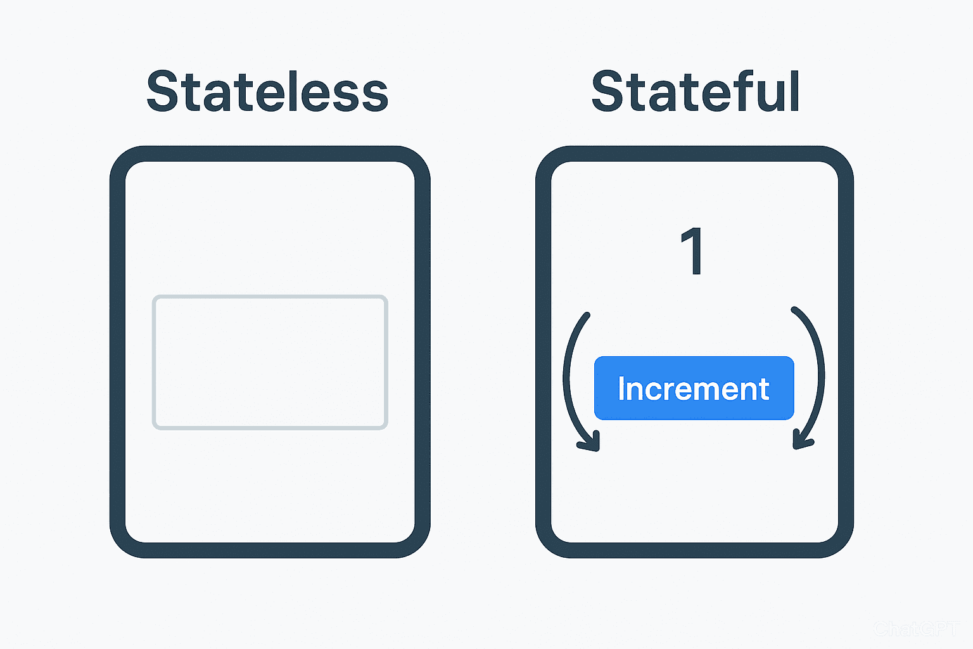
Task: Click the arrowhead of the right curved arrow
Action: pyautogui.click(x=802, y=441)
